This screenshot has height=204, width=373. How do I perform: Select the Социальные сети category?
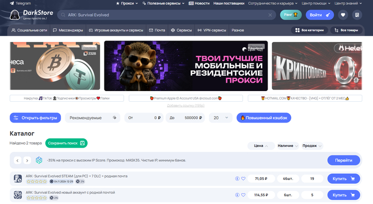point(29,30)
